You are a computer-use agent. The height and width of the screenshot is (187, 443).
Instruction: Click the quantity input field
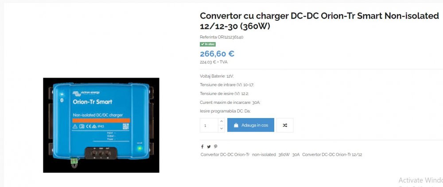point(209,125)
